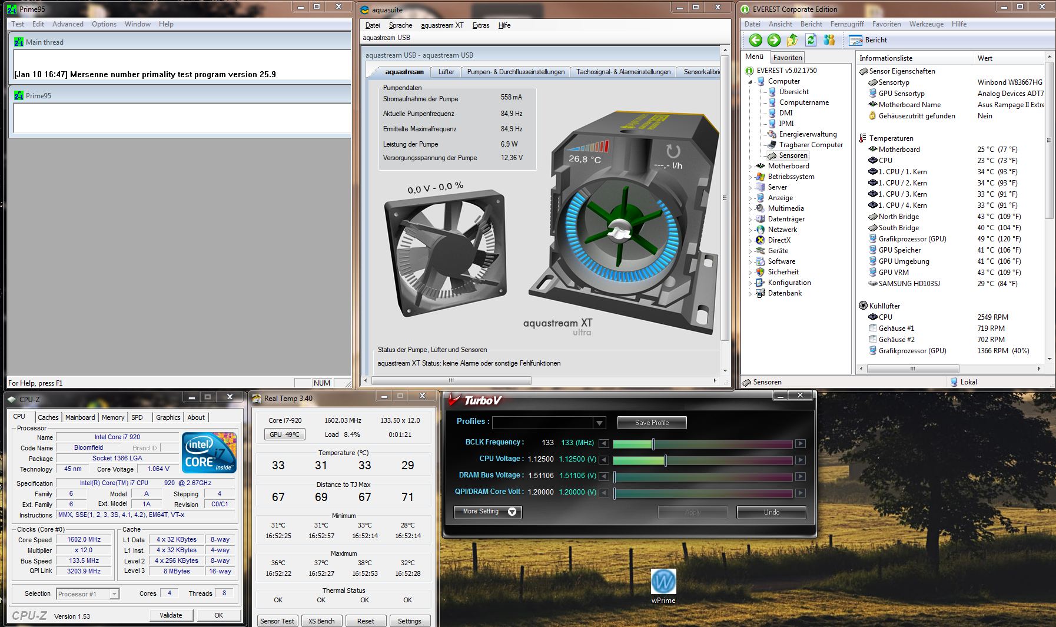
Task: Click the green forward arrow in EVEREST toolbar
Action: click(774, 40)
